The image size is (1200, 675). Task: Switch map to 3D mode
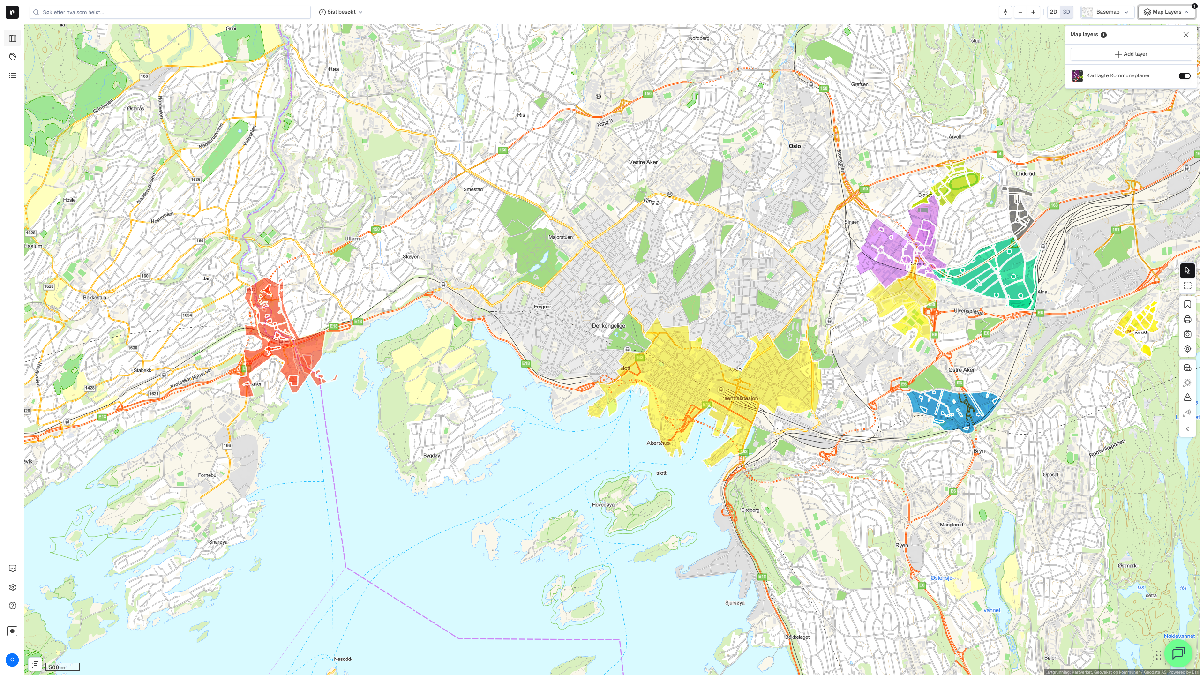coord(1066,12)
